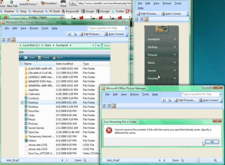Select Single Picture view in left Picture Manager

tap(13, 40)
